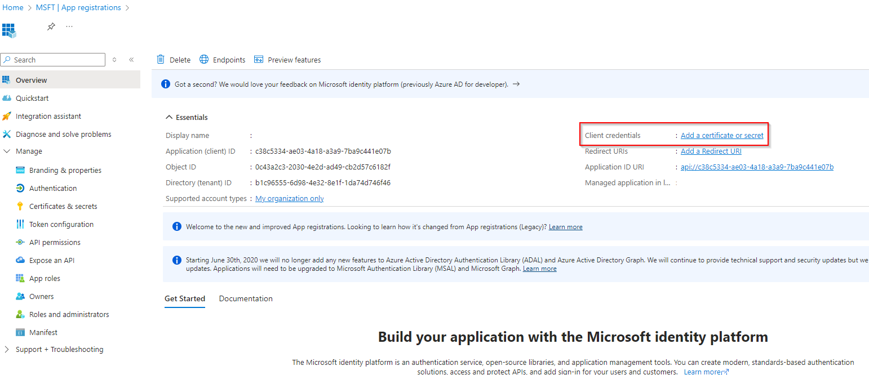Click the Authentication icon
The width and height of the screenshot is (869, 375).
[x=20, y=188]
